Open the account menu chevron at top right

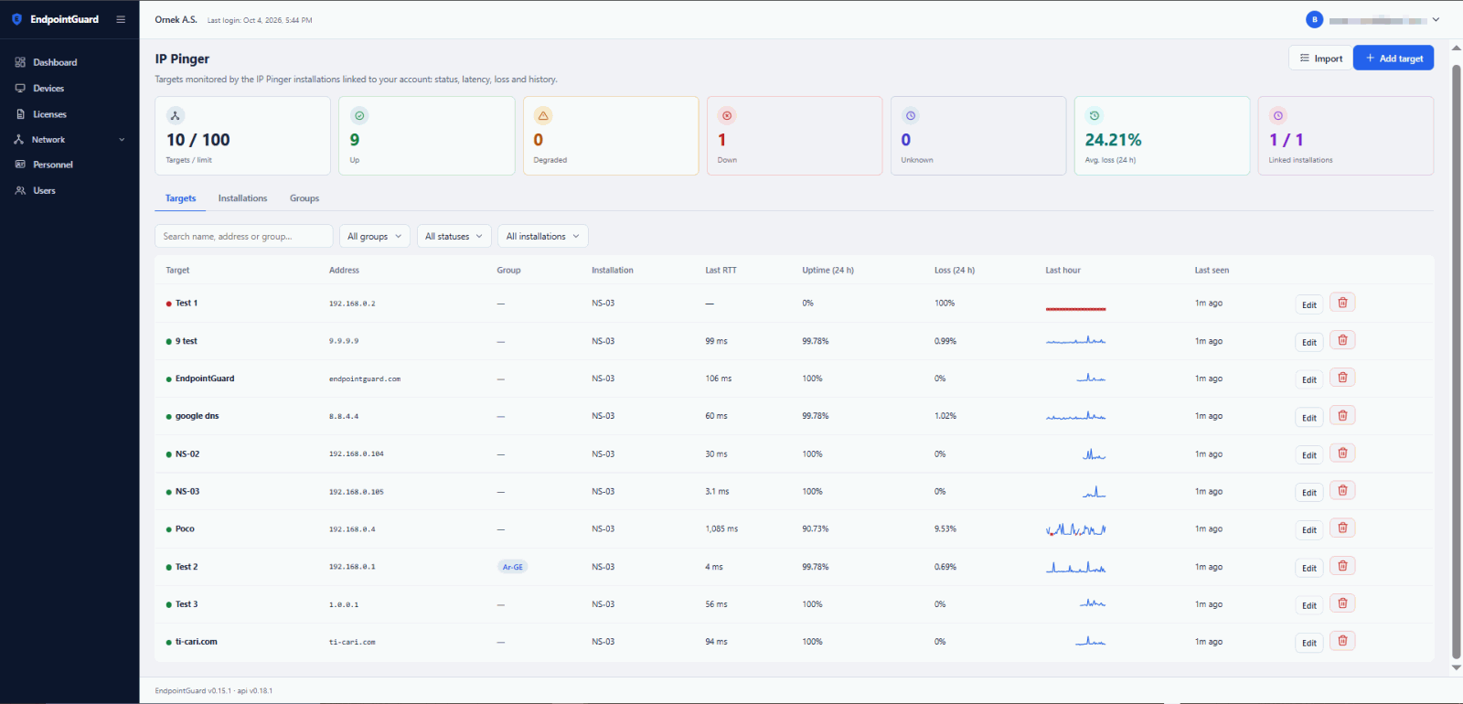coord(1436,19)
